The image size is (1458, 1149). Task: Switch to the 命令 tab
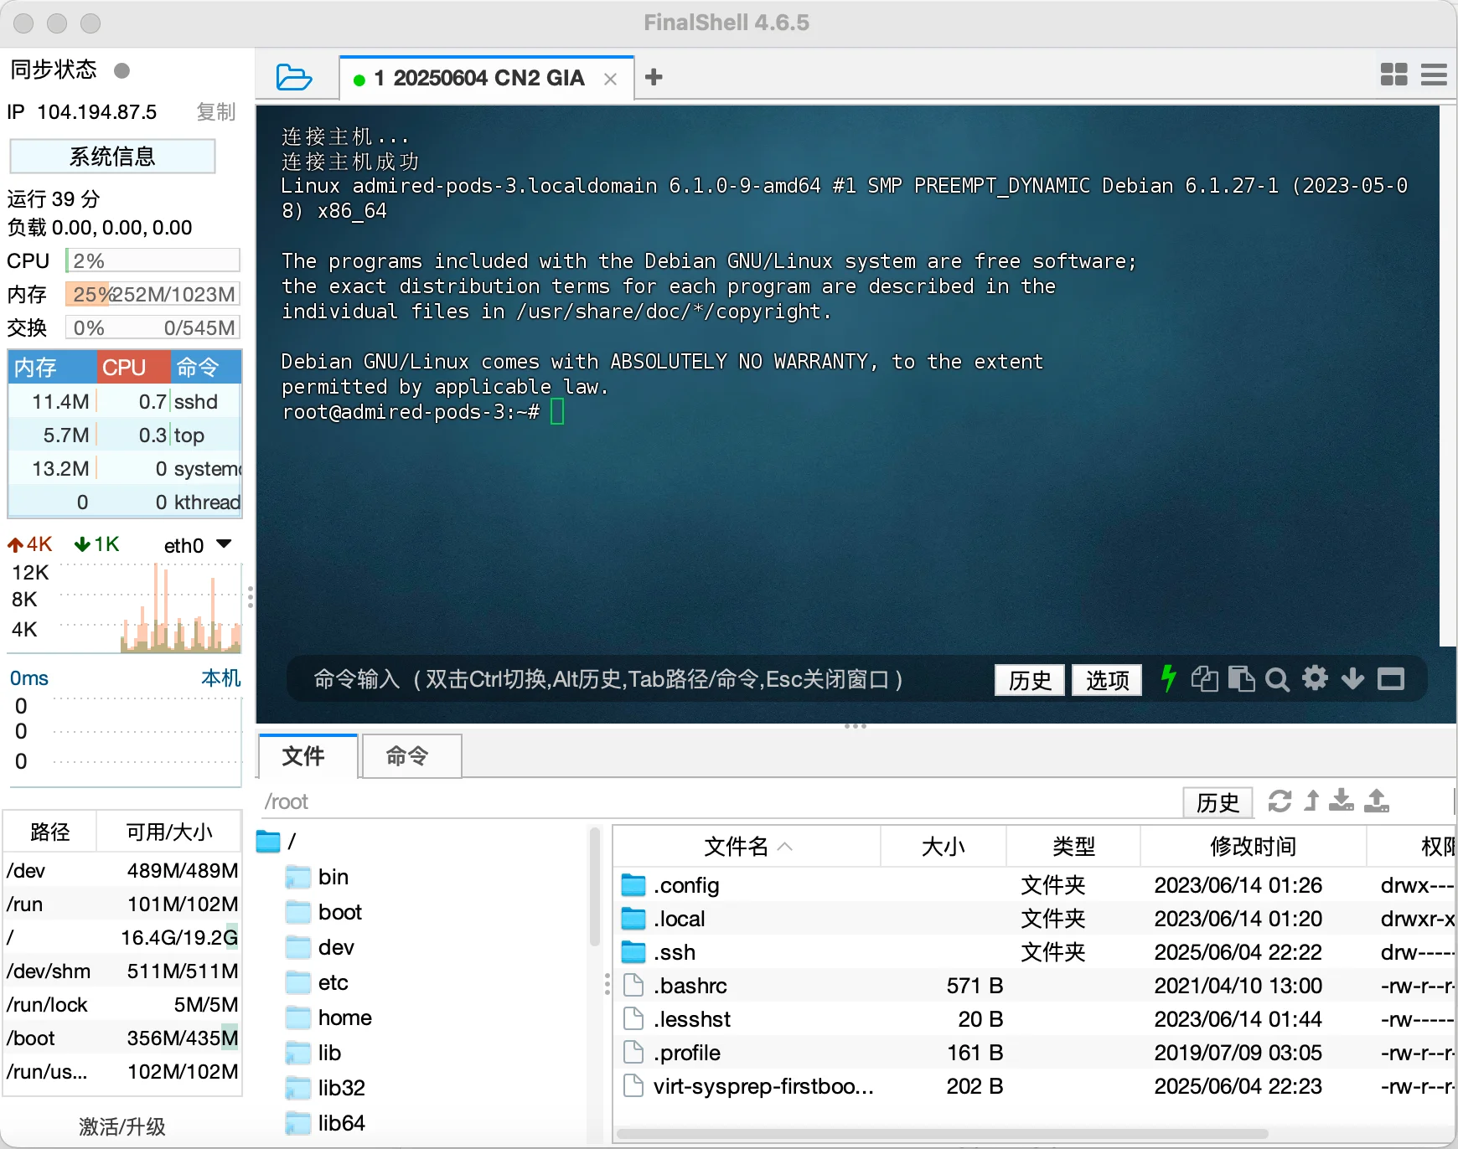click(x=411, y=755)
